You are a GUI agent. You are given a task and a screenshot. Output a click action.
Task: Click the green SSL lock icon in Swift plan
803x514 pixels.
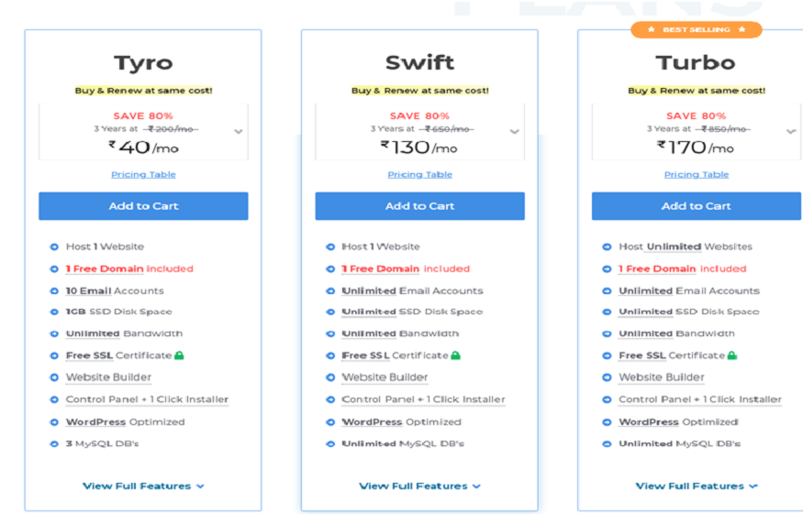click(455, 355)
